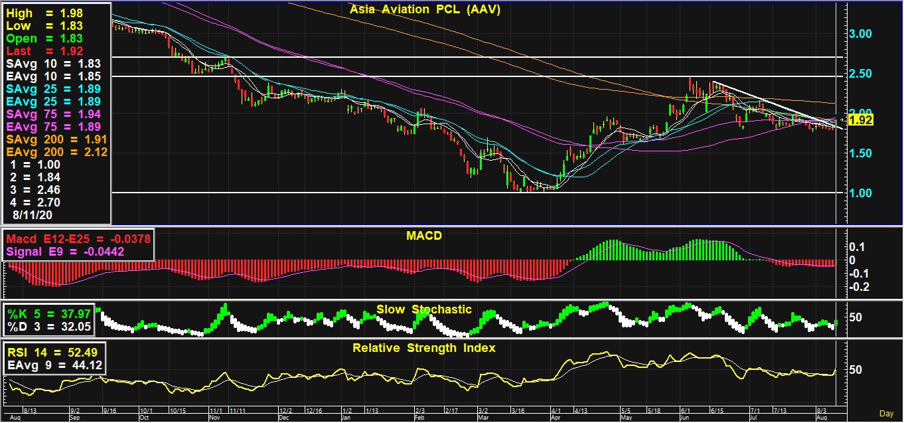904x423 pixels.
Task: Select the %D 3 = 32.05 readout
Action: click(48, 327)
